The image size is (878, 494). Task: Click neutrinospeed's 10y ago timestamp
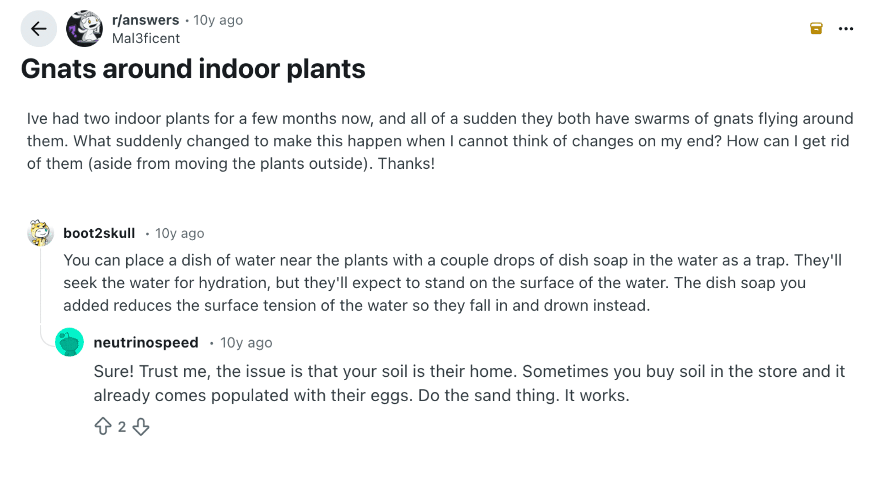[246, 343]
